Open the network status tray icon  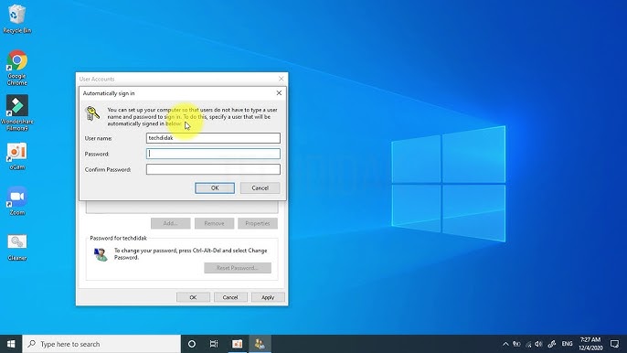(x=528, y=344)
